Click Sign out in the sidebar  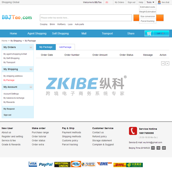click(x=7, y=115)
